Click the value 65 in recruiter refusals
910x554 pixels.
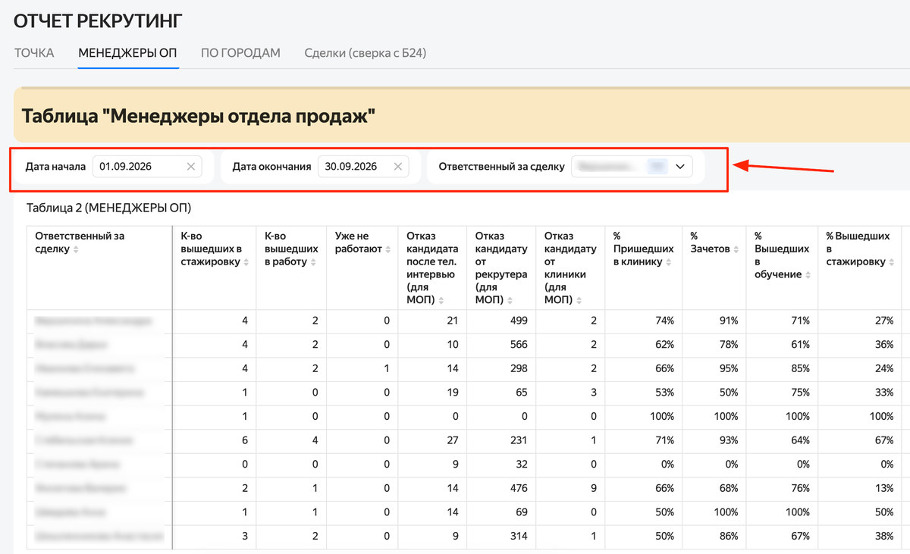(521, 393)
